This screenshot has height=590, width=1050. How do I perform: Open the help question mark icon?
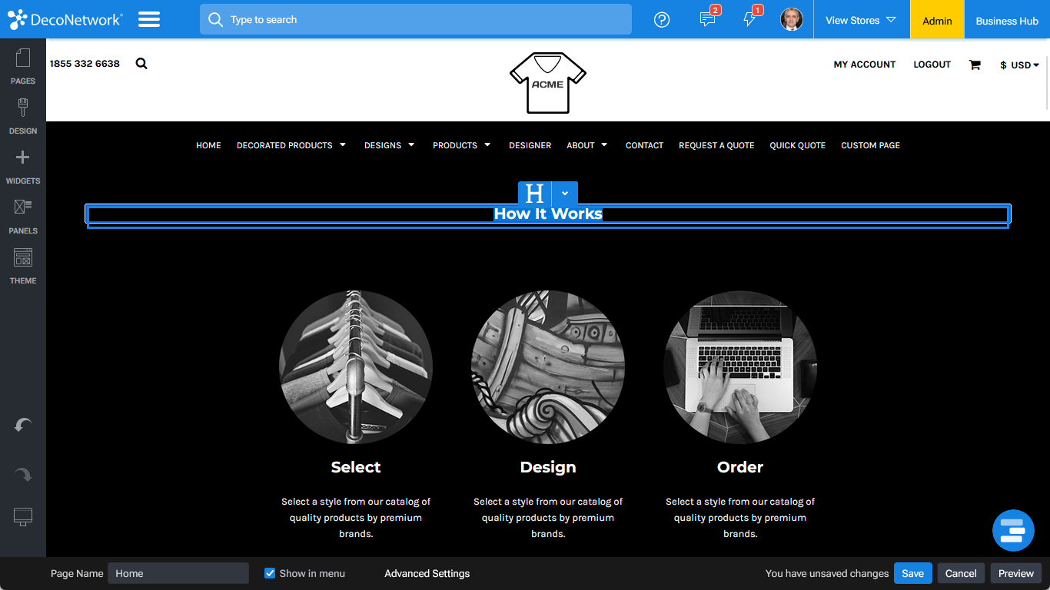662,20
